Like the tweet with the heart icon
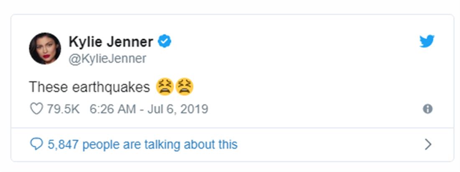Image resolution: width=460 pixels, height=172 pixels. point(36,109)
